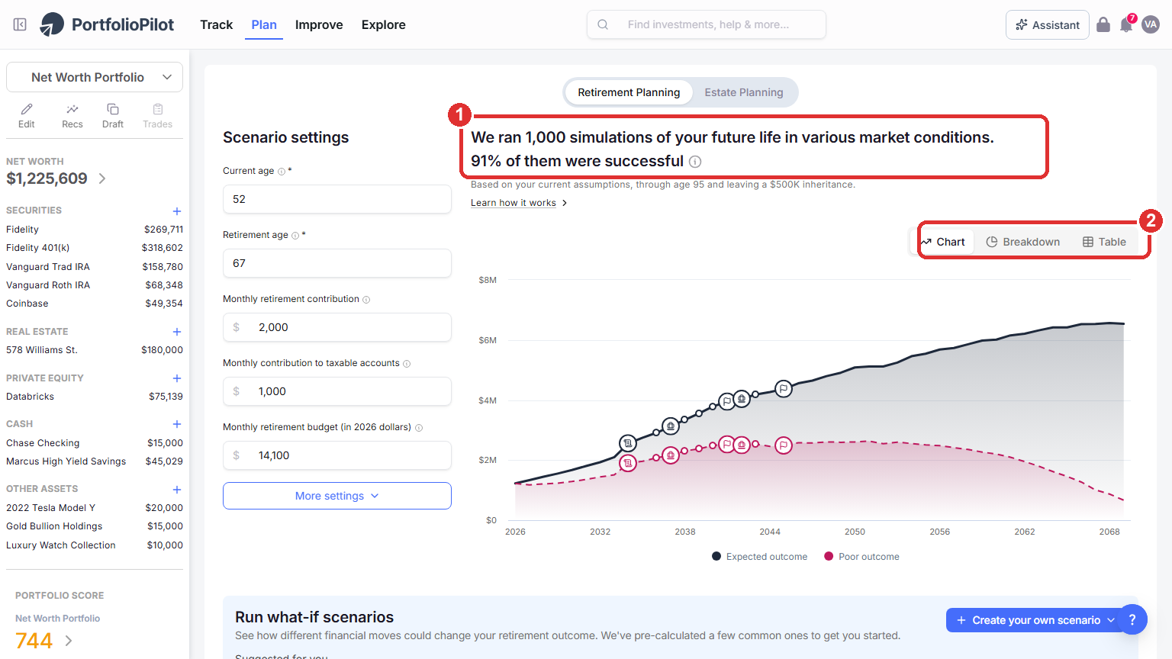Click Current age input field

(x=337, y=199)
